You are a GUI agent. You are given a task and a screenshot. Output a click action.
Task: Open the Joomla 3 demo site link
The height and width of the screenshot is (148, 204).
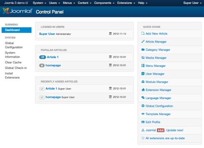click(x=16, y=3)
